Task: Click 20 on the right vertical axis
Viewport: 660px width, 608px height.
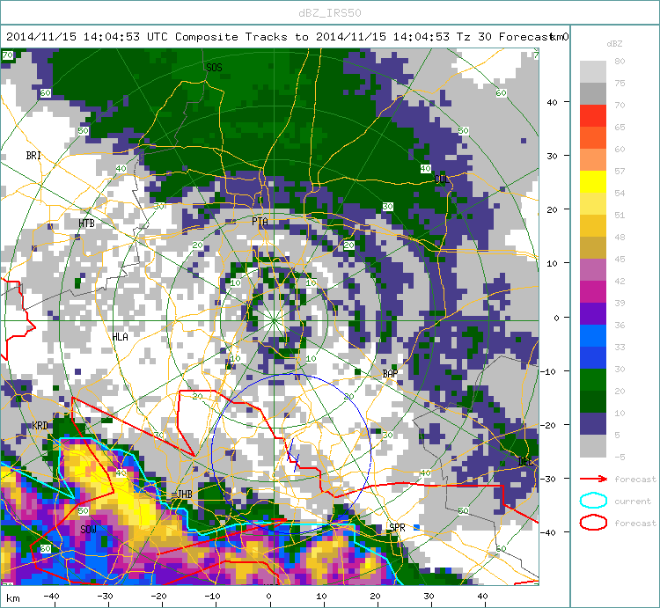Action: pos(553,209)
